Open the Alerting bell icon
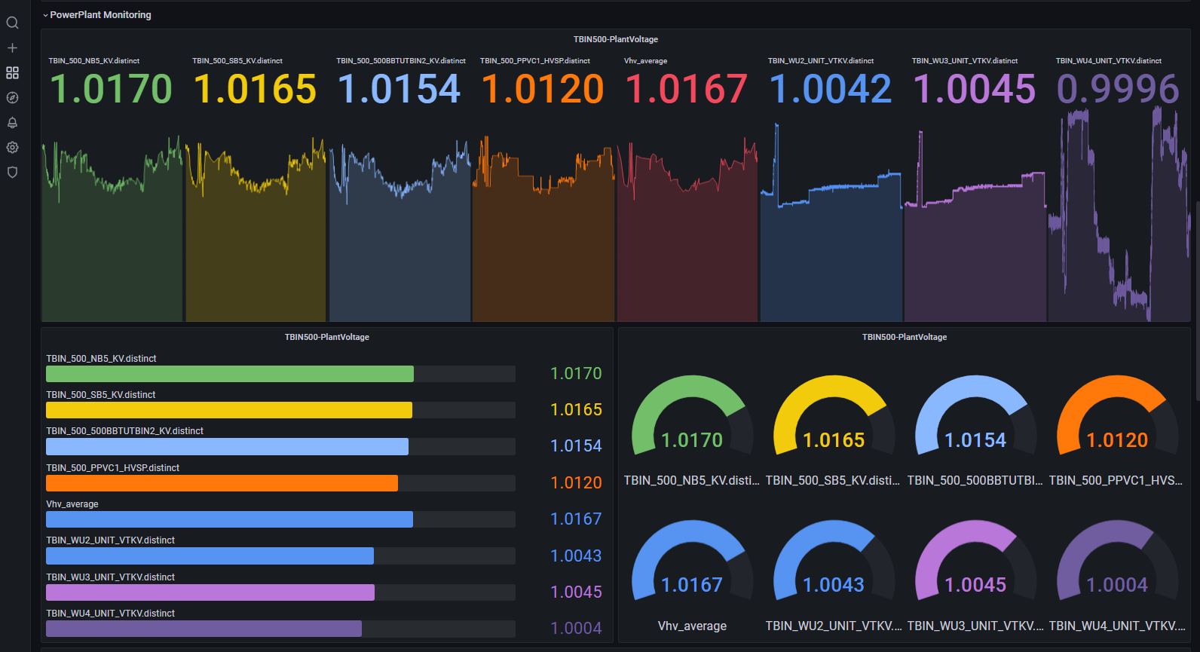 click(x=12, y=122)
